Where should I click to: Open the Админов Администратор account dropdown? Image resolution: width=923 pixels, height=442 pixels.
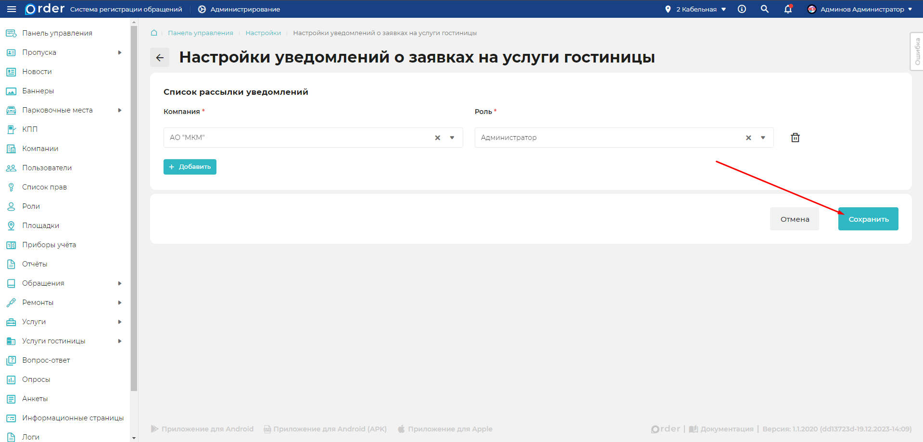863,9
